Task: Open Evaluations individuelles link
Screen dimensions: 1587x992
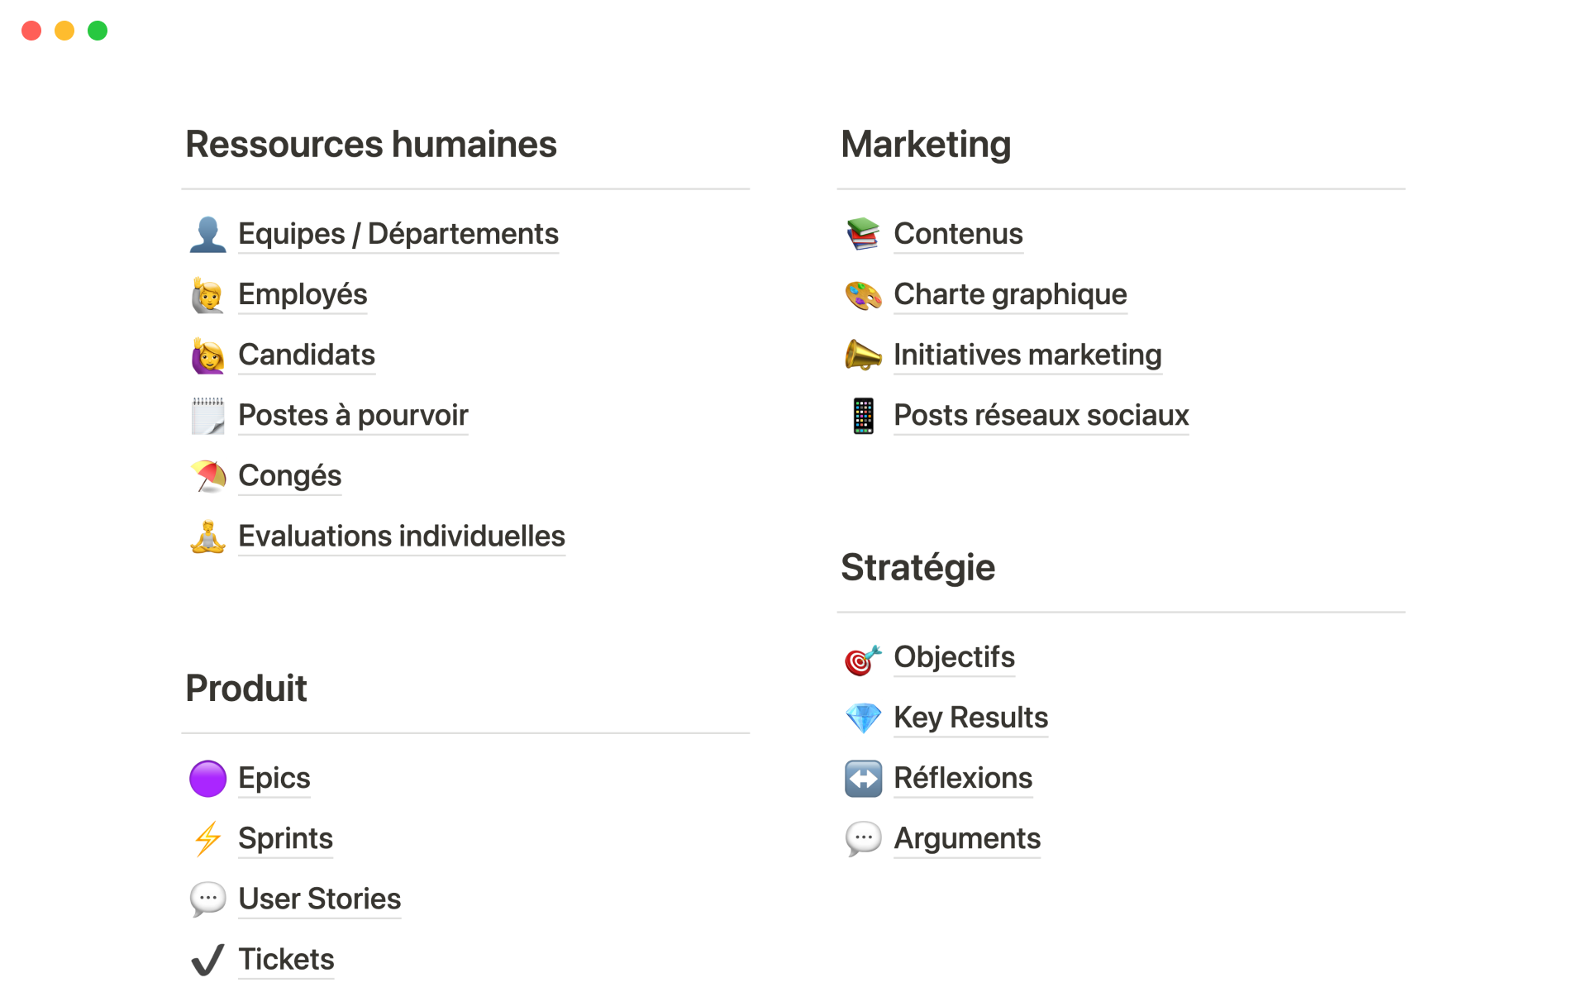Action: tap(402, 537)
